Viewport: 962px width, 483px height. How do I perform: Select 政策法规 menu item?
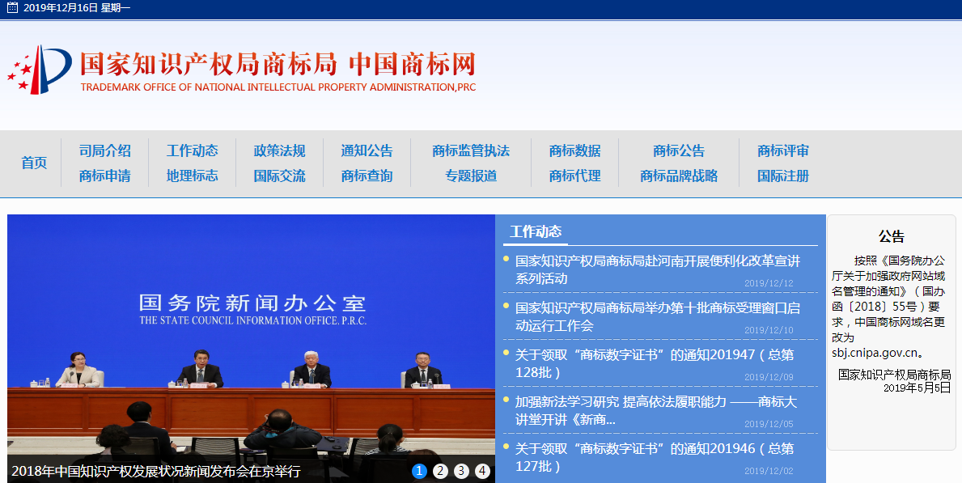(x=279, y=150)
